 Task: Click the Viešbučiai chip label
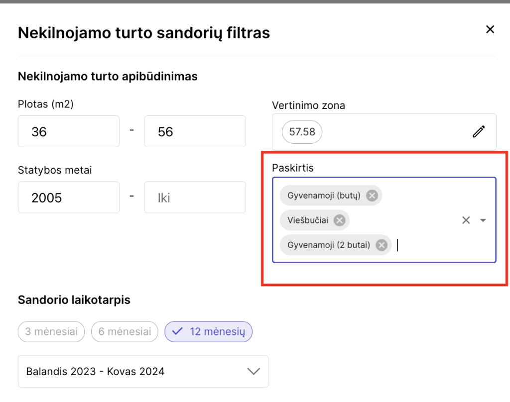(308, 220)
